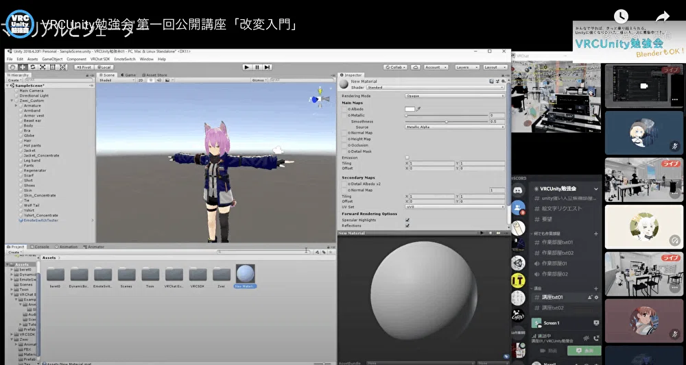Collapse the Zwei_Custom node in Hierarchy
The image size is (686, 365).
pos(12,101)
